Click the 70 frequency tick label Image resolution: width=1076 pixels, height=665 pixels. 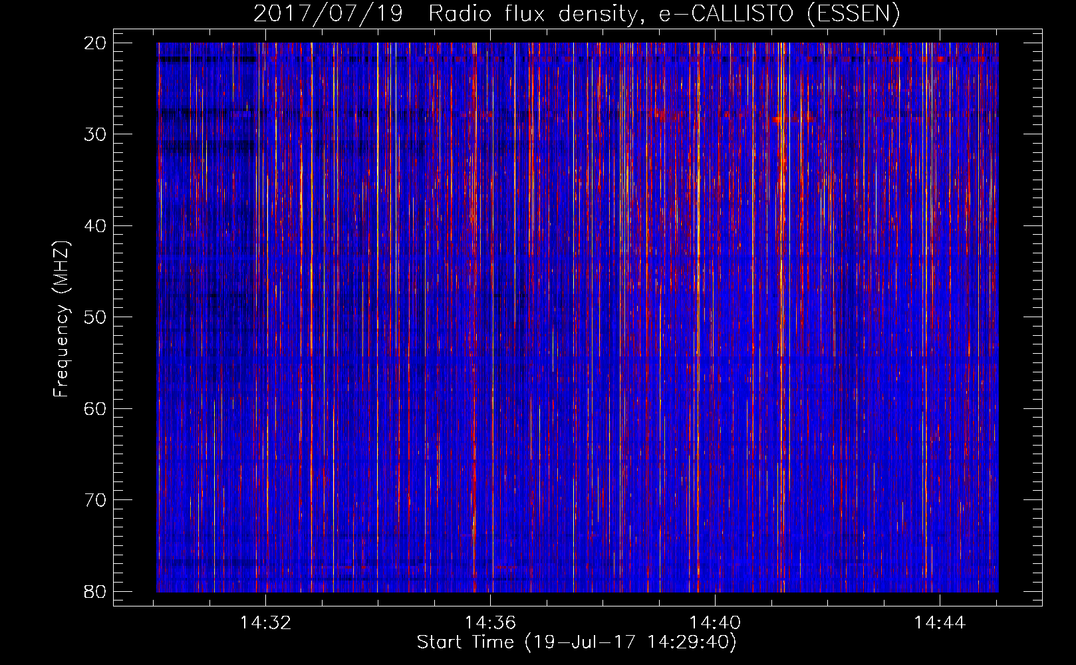tap(96, 500)
